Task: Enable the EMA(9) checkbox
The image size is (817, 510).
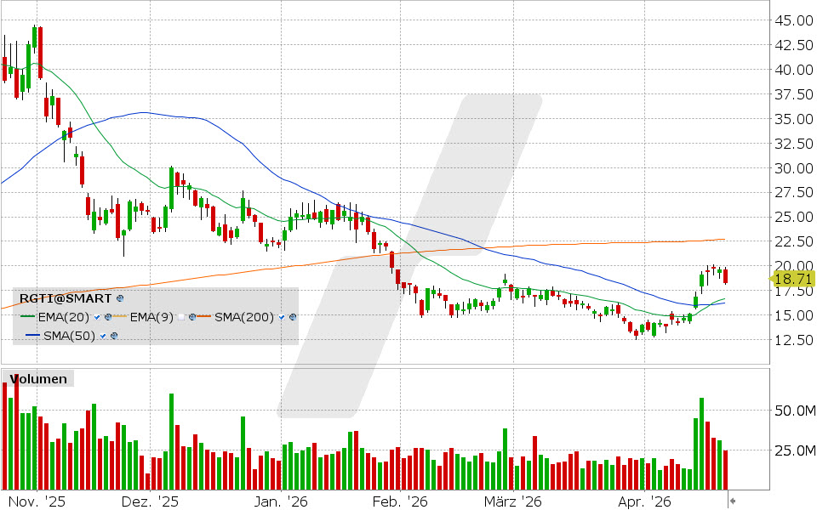Action: [181, 318]
